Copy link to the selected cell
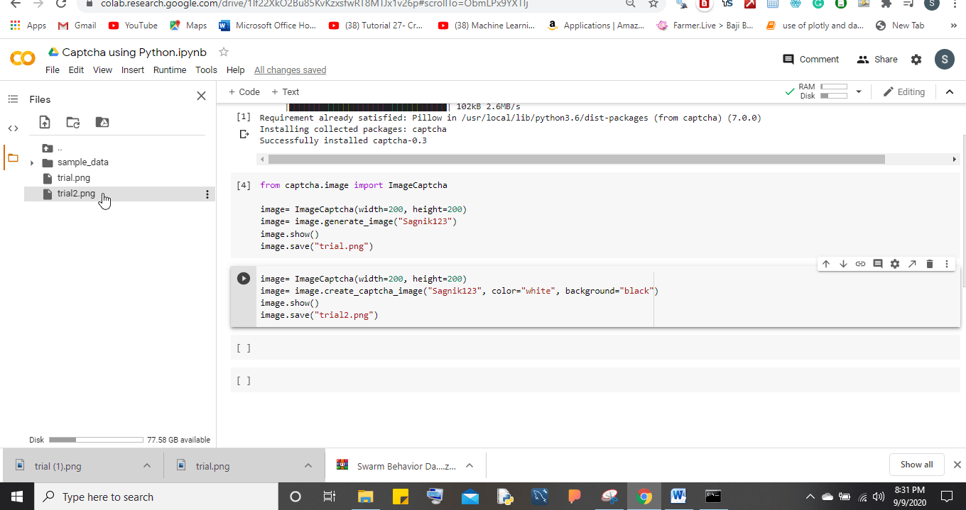 (x=860, y=263)
